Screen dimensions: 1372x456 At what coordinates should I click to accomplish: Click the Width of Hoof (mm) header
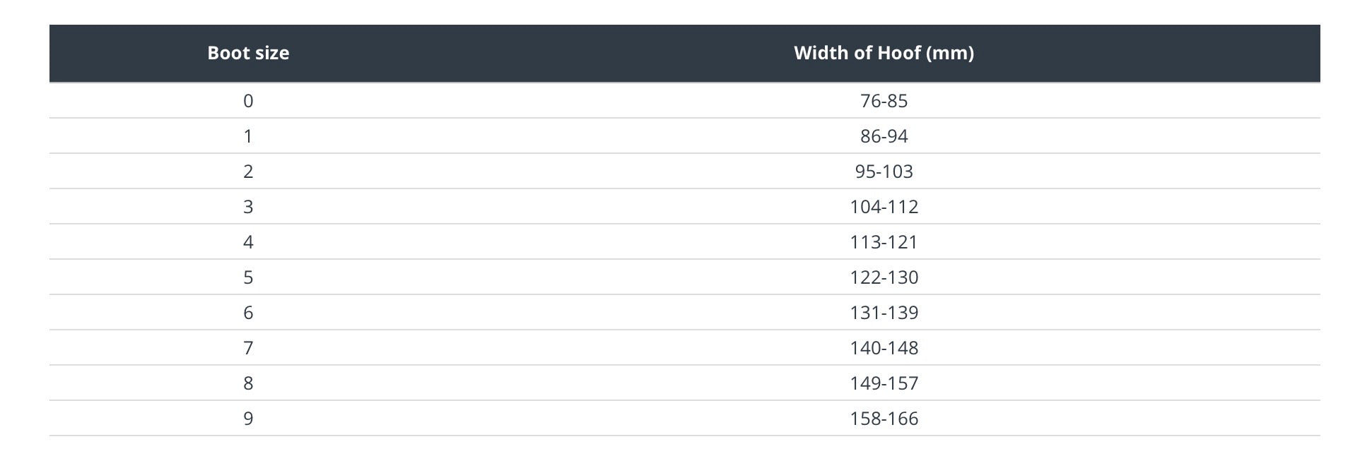coord(884,53)
